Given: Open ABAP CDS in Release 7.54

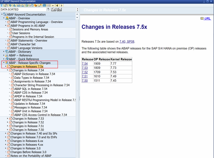Looking at the screenshot, I should pyautogui.click(x=31, y=92).
